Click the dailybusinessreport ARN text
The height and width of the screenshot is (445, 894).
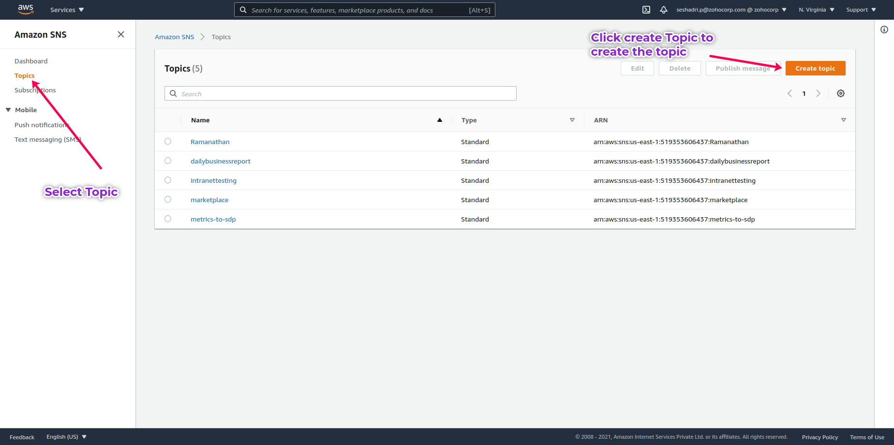click(682, 161)
